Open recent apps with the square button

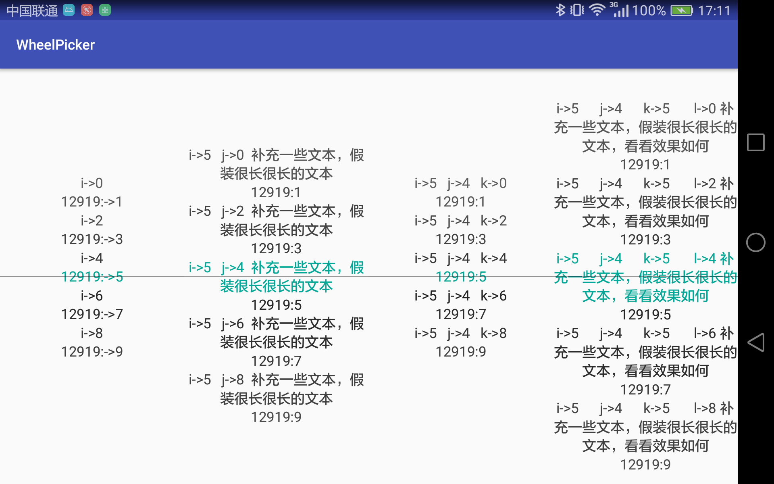coord(755,142)
